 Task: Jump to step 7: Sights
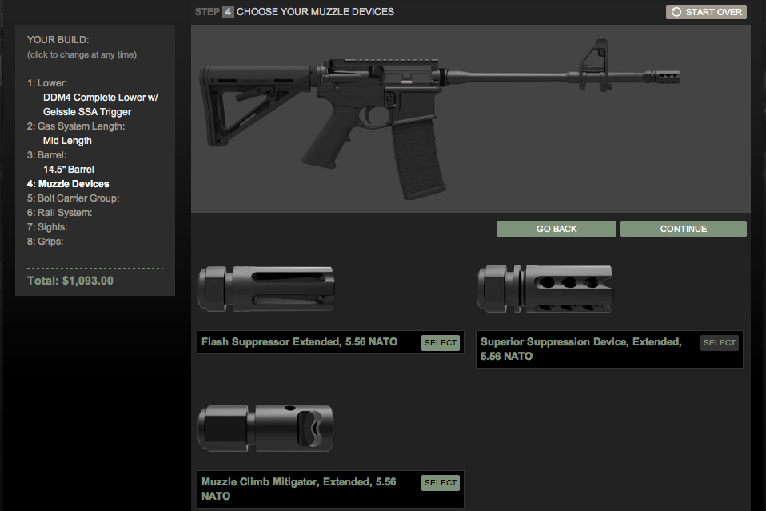click(47, 227)
